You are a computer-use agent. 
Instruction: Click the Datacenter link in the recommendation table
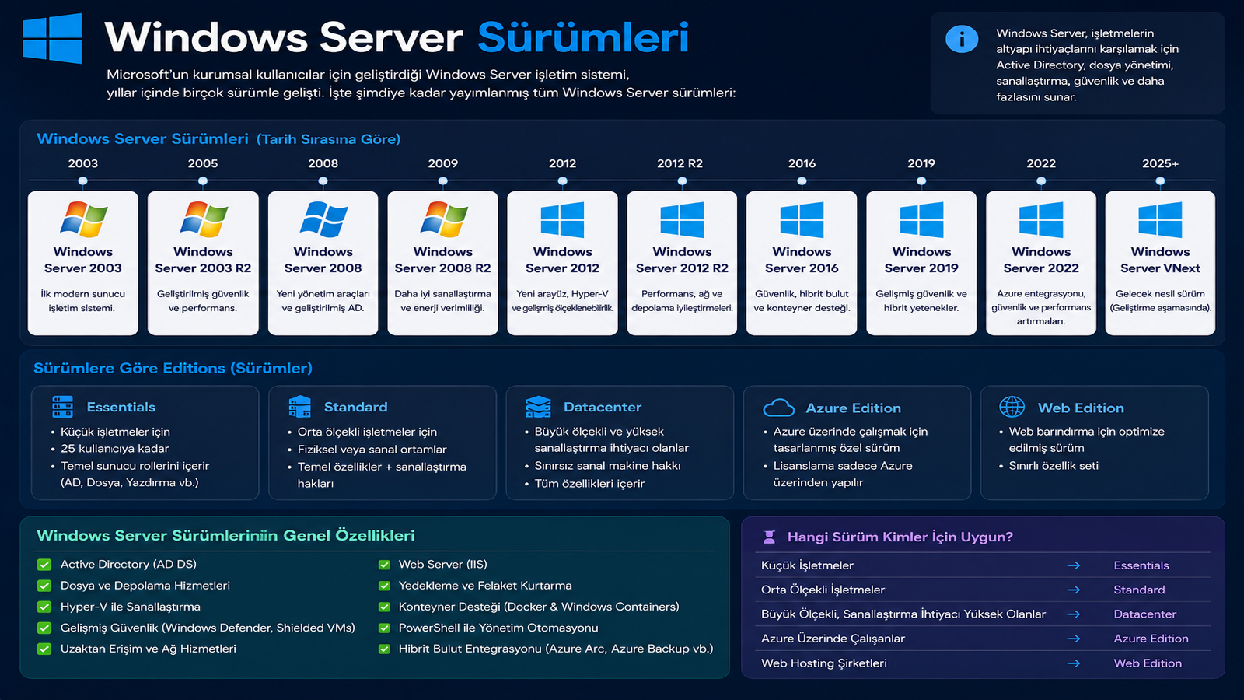click(x=1145, y=614)
